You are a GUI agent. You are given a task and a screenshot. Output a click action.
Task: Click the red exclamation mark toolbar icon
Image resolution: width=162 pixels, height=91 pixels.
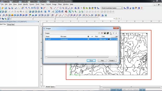point(142,8)
